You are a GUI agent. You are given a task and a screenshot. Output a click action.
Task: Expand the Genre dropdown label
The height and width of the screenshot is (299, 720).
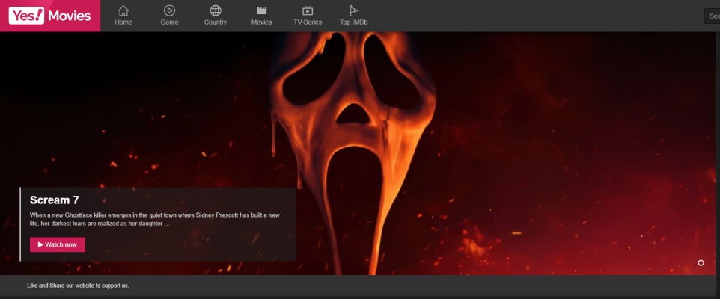click(169, 22)
